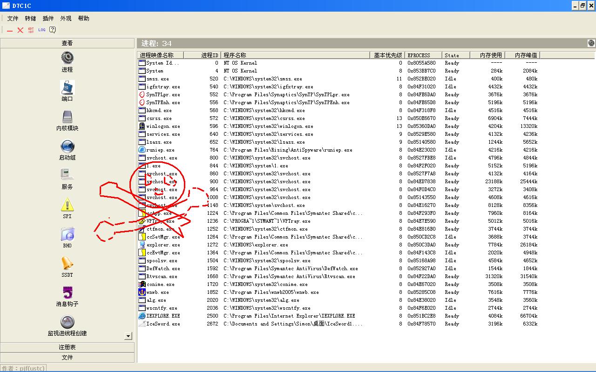
Task: Select the spoolsv.exe process name
Action: [x=162, y=260]
